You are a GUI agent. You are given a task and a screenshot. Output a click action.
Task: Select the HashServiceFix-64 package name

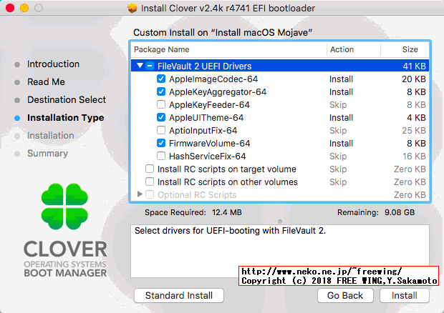pos(208,156)
